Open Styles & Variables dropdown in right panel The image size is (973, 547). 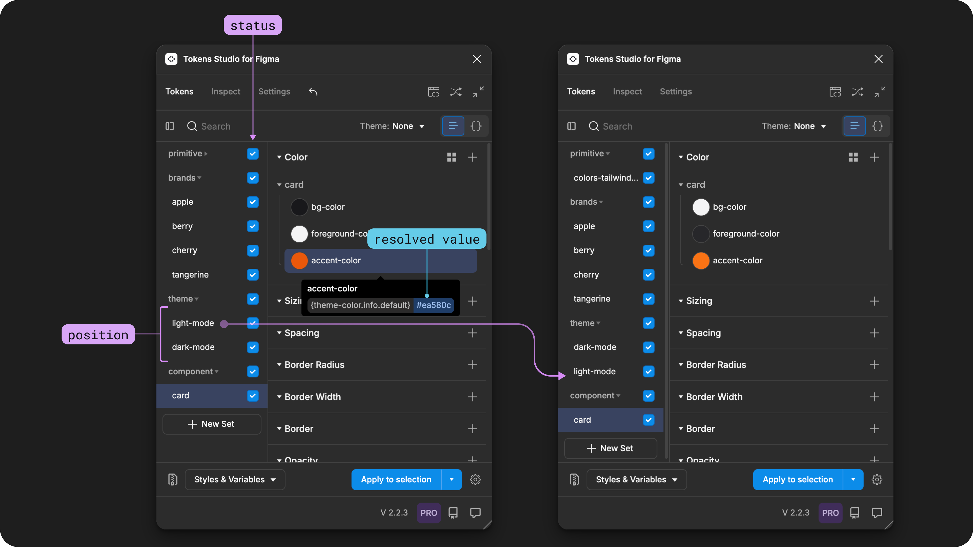tap(637, 479)
